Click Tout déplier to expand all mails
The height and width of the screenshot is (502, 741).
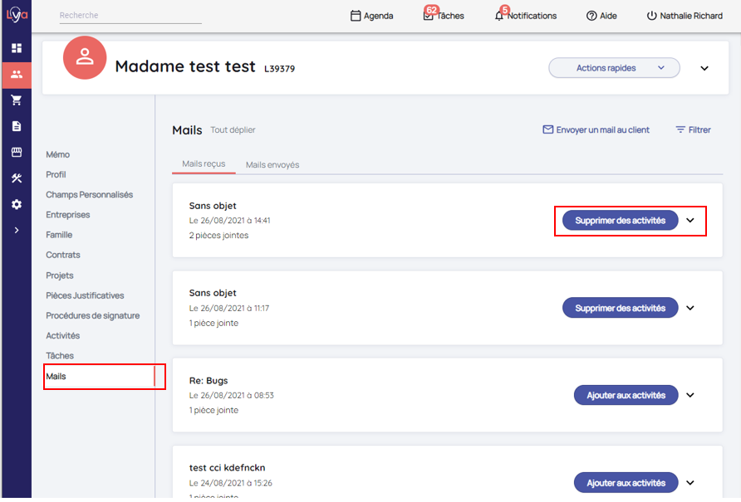point(233,130)
